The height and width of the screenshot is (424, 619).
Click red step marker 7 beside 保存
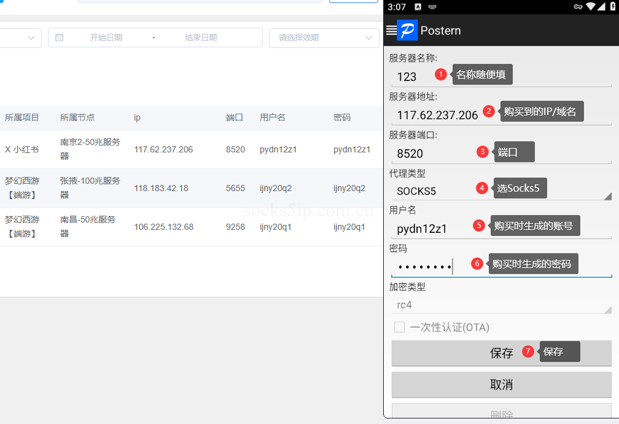point(528,351)
